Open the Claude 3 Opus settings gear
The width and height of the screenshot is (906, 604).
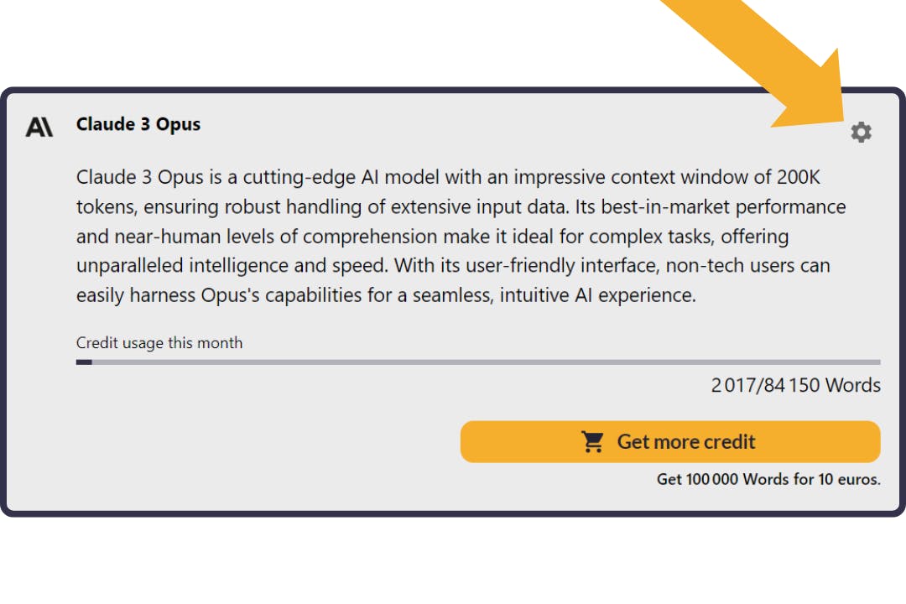click(861, 132)
